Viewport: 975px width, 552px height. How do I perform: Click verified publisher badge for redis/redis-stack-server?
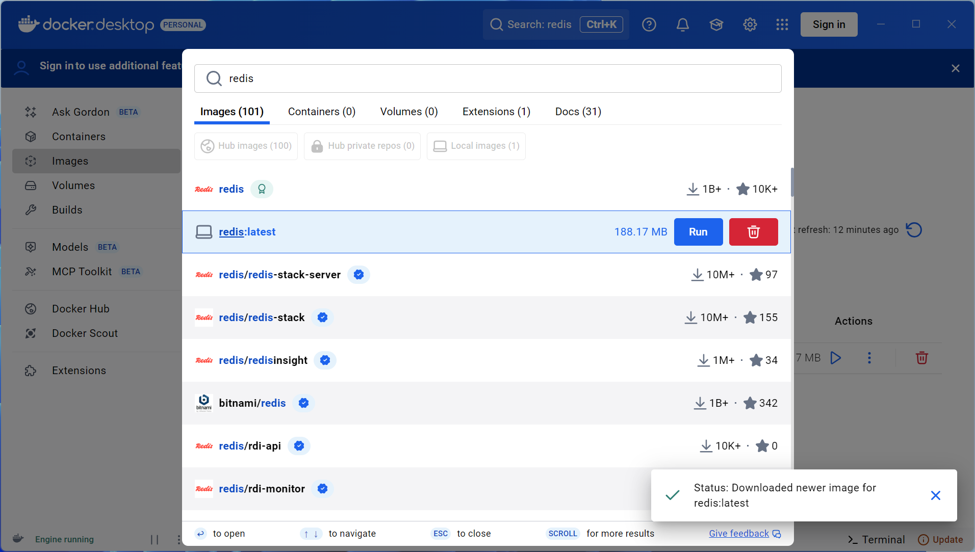tap(359, 275)
